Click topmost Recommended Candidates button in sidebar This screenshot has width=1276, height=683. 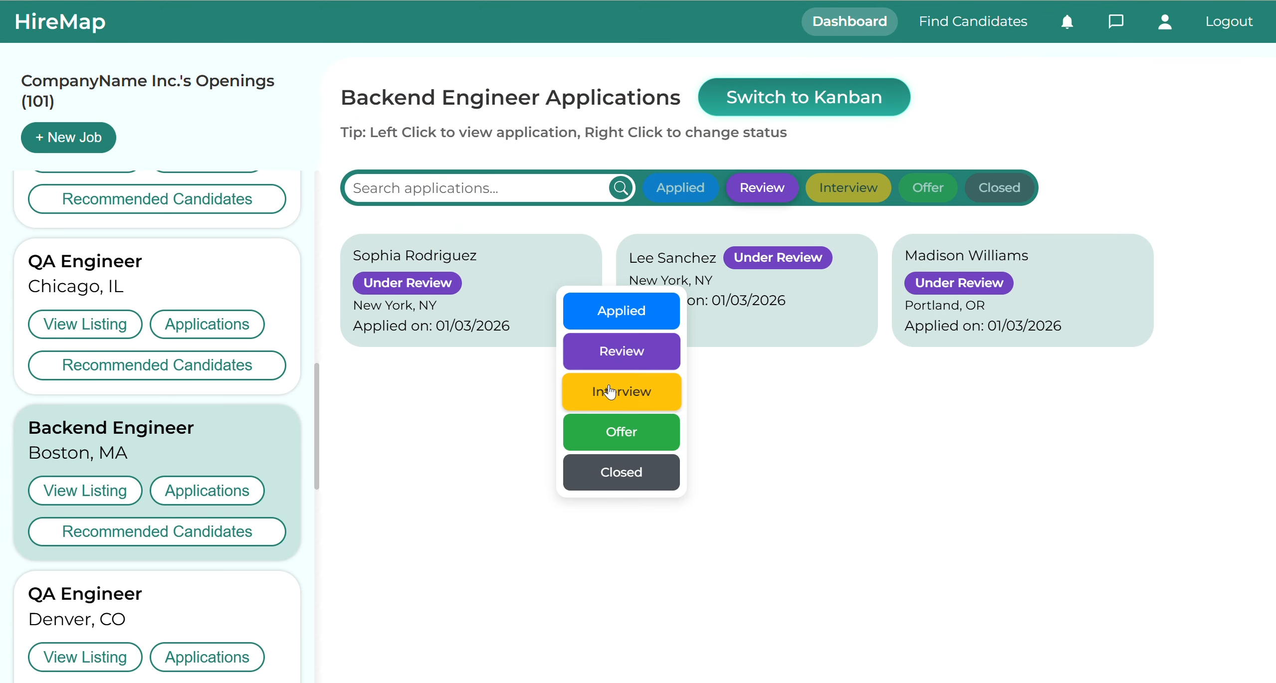tap(157, 199)
